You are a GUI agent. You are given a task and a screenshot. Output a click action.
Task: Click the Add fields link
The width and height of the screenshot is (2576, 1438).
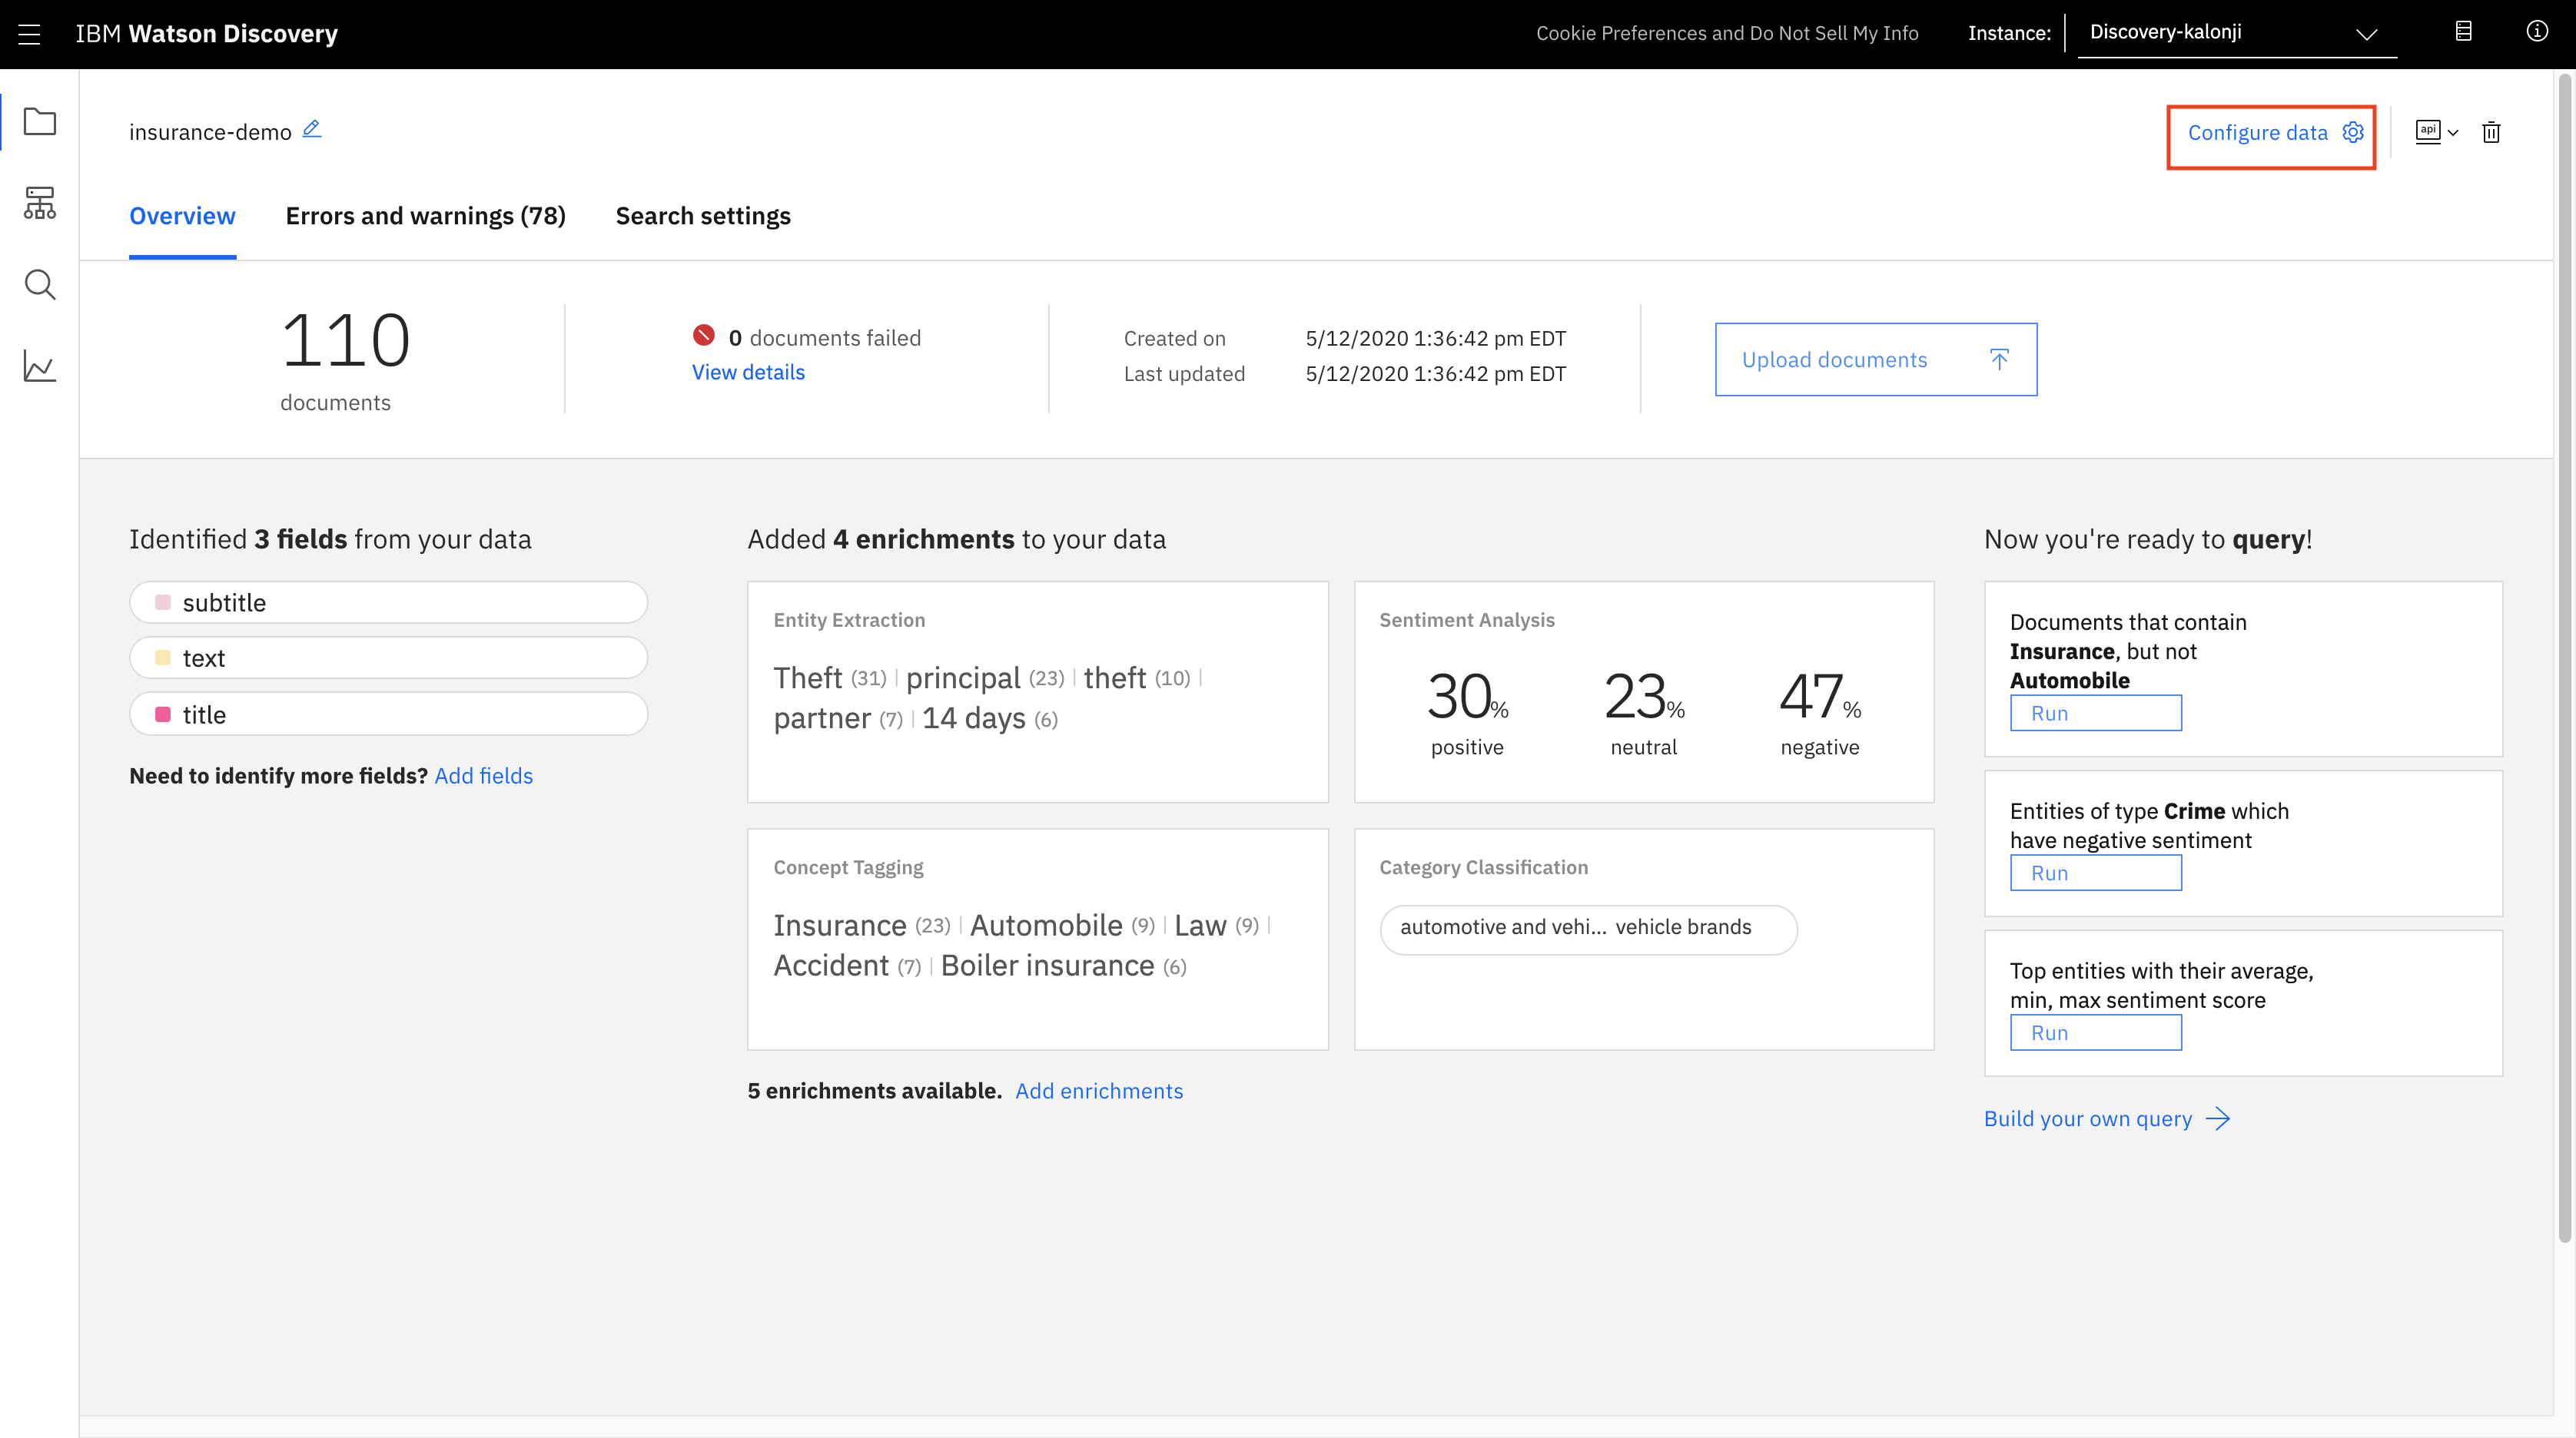(483, 776)
